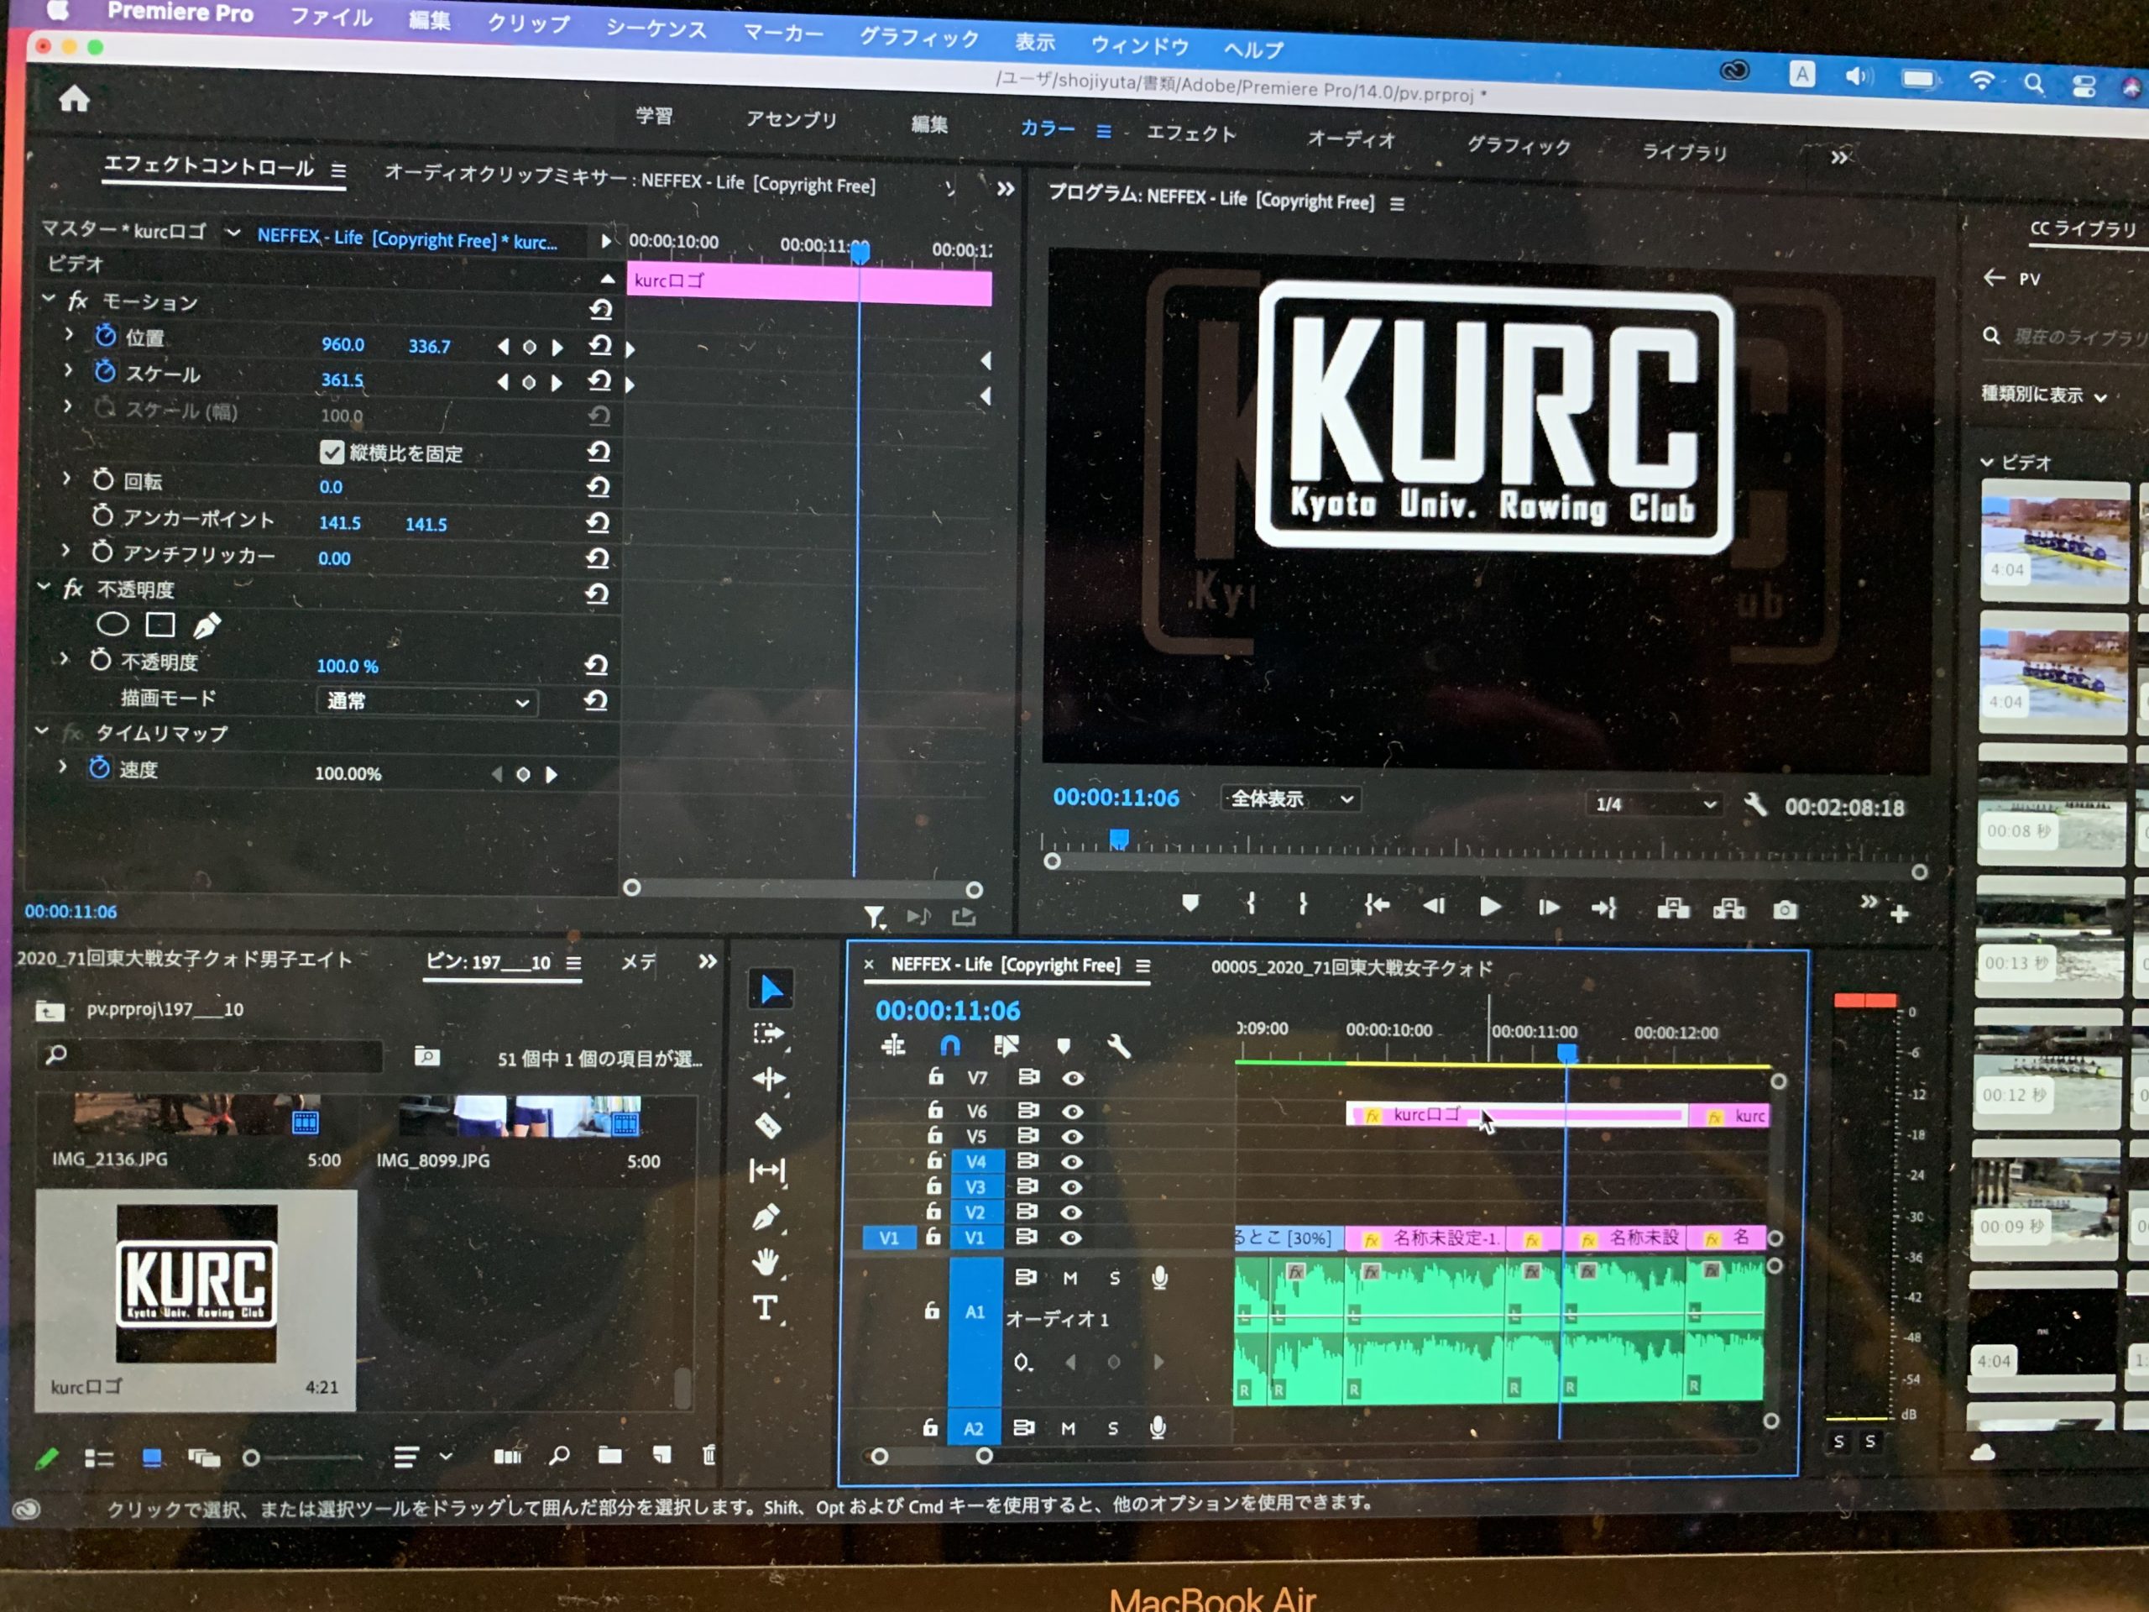The image size is (2149, 1612).
Task: Toggle the スケール animation stopwatch
Action: (x=105, y=372)
